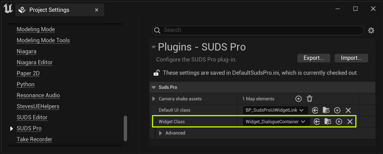Image resolution: width=383 pixels, height=154 pixels.
Task: Expand the Camera shake assets row
Action: (x=154, y=99)
